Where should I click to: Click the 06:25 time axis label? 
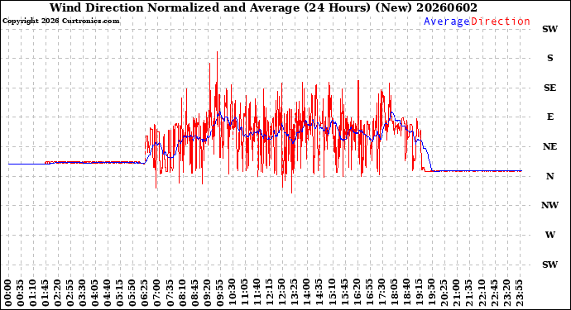(x=146, y=293)
